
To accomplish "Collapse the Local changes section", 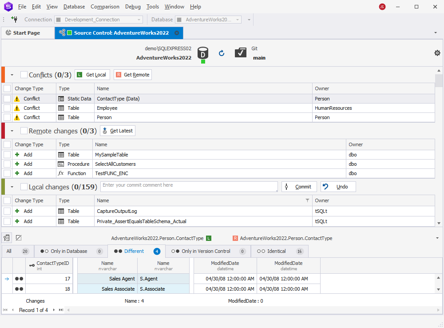I will point(12,187).
